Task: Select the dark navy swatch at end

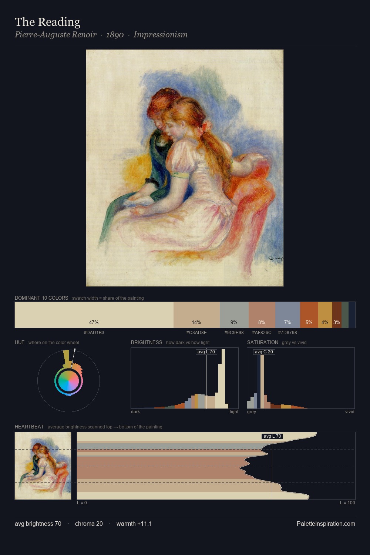Action: click(x=352, y=315)
